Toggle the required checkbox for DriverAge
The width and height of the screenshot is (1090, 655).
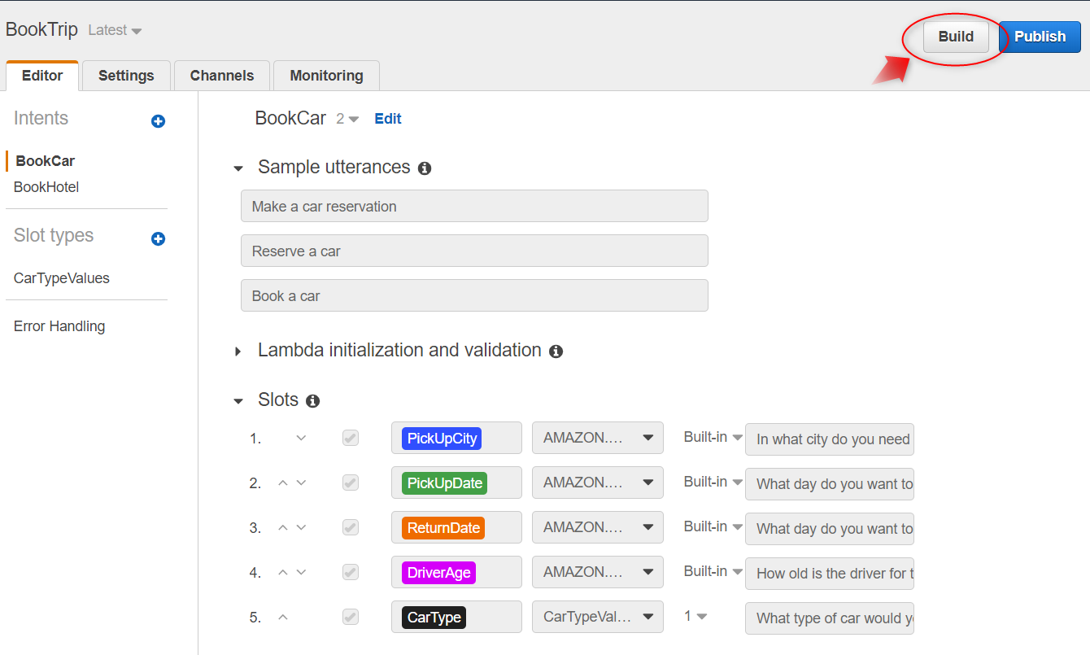[x=350, y=573]
